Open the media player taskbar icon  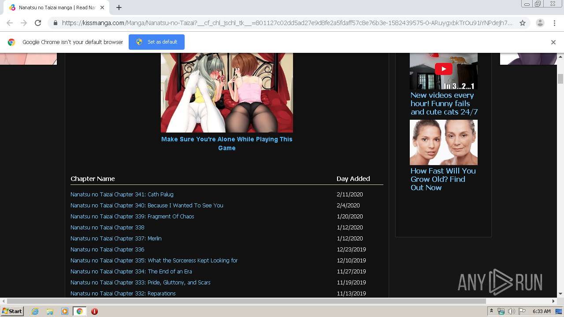pyautogui.click(x=65, y=311)
